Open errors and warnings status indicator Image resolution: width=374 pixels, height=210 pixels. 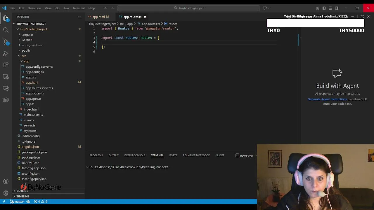pos(41,202)
